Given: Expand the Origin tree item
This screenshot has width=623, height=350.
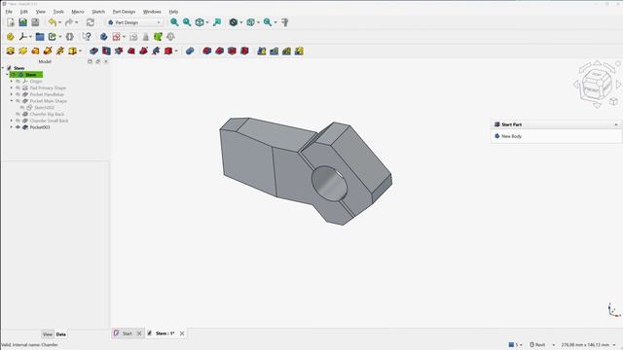Looking at the screenshot, I should pos(12,82).
